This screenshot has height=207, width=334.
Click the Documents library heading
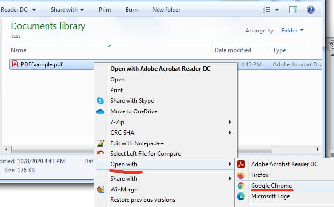click(48, 26)
